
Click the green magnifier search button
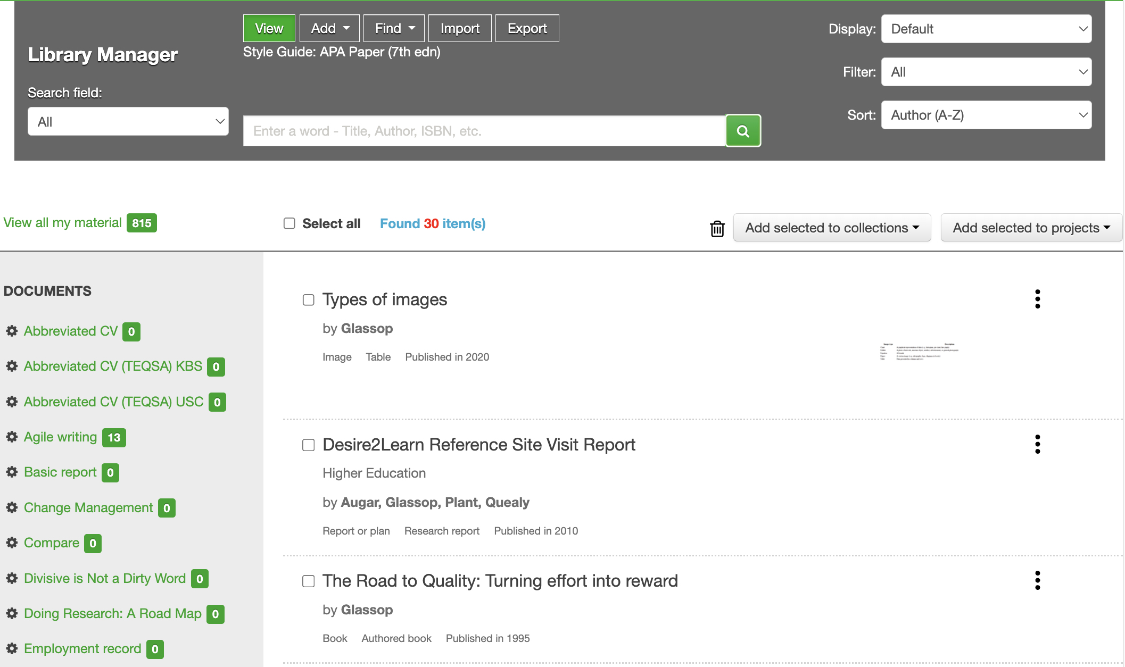(743, 131)
